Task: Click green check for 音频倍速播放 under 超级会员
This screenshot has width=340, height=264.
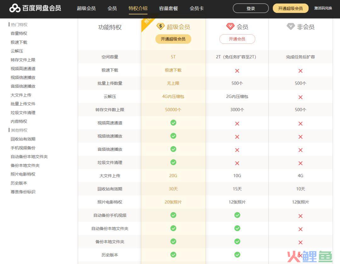Action: point(173,149)
